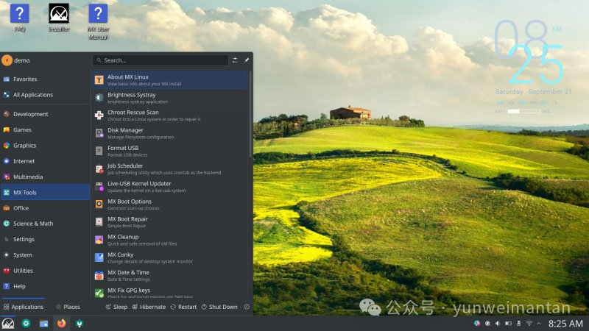
Task: Open the menu configure sliders icon
Action: 235,60
